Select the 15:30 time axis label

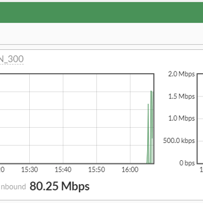[x=29, y=169]
